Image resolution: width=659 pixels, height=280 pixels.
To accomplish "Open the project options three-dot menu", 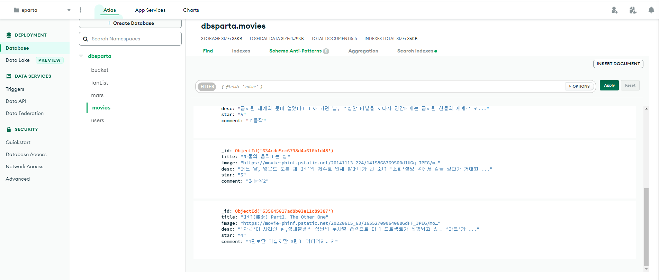I will (x=81, y=10).
